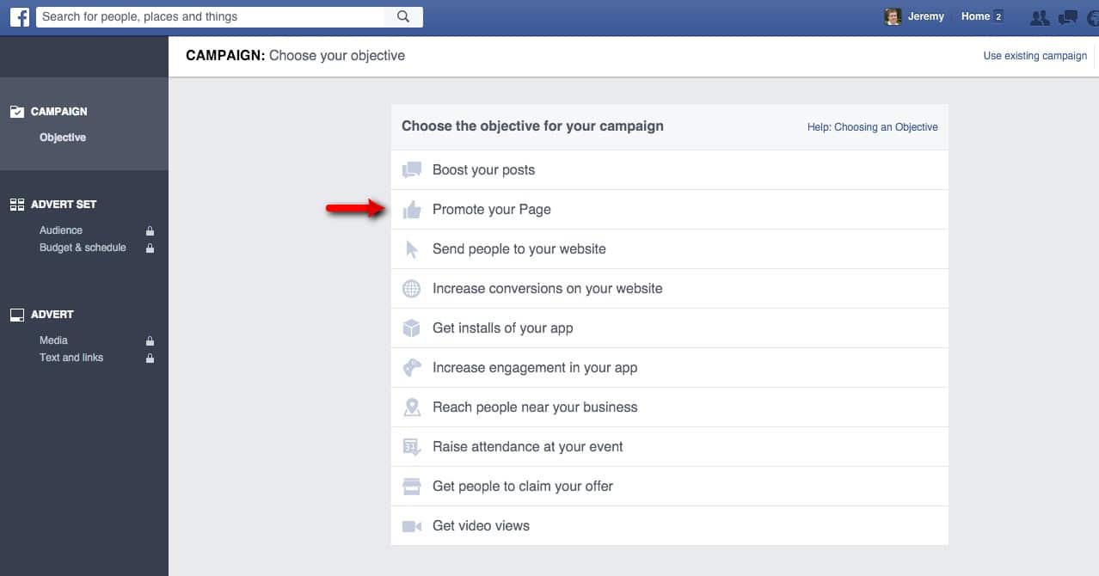Open the Objective step in sidebar
Image resolution: width=1099 pixels, height=576 pixels.
tap(63, 138)
